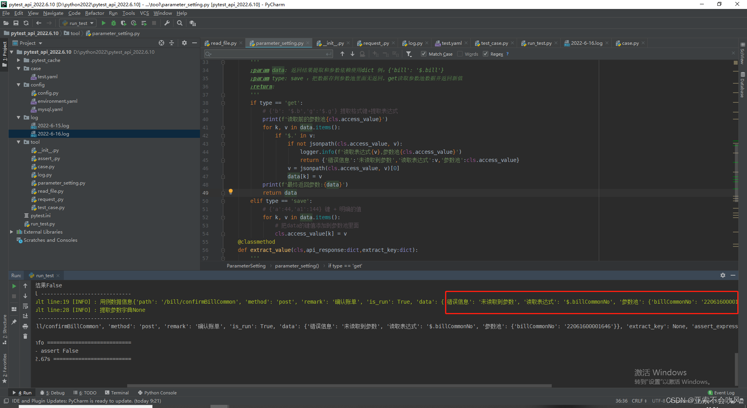The image size is (747, 408).
Task: Select environment.yaml in the project tree
Action: (x=57, y=101)
